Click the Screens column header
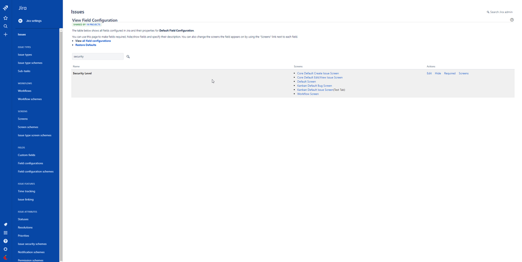 tap(298, 66)
